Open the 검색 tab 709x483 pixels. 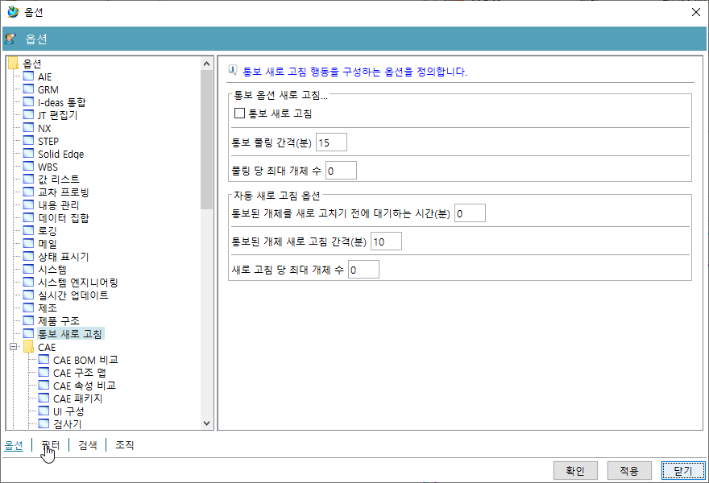(87, 445)
